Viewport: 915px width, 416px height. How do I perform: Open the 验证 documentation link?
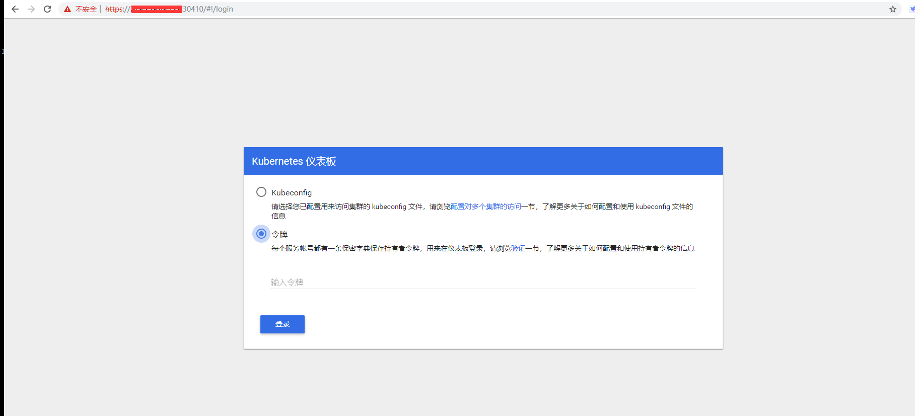point(518,248)
